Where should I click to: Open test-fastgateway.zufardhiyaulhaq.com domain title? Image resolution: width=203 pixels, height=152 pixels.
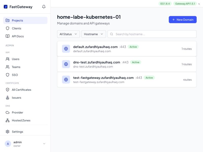pyautogui.click(x=103, y=78)
